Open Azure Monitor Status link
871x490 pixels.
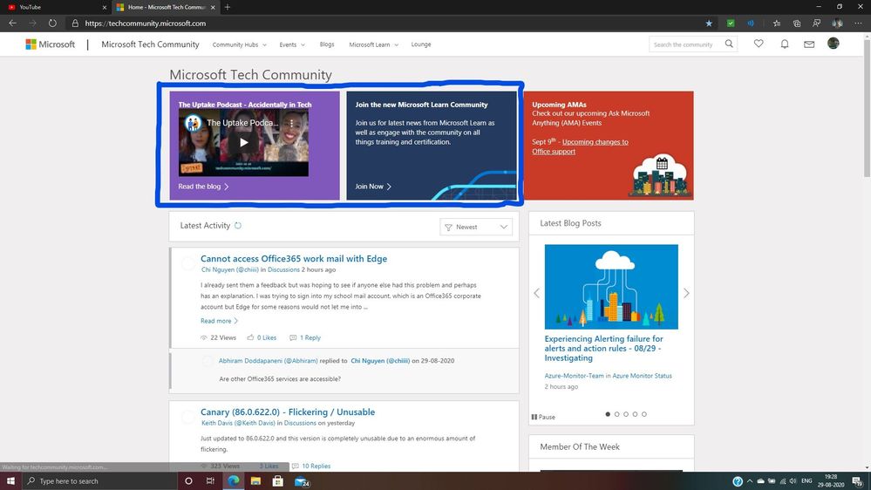pos(642,376)
